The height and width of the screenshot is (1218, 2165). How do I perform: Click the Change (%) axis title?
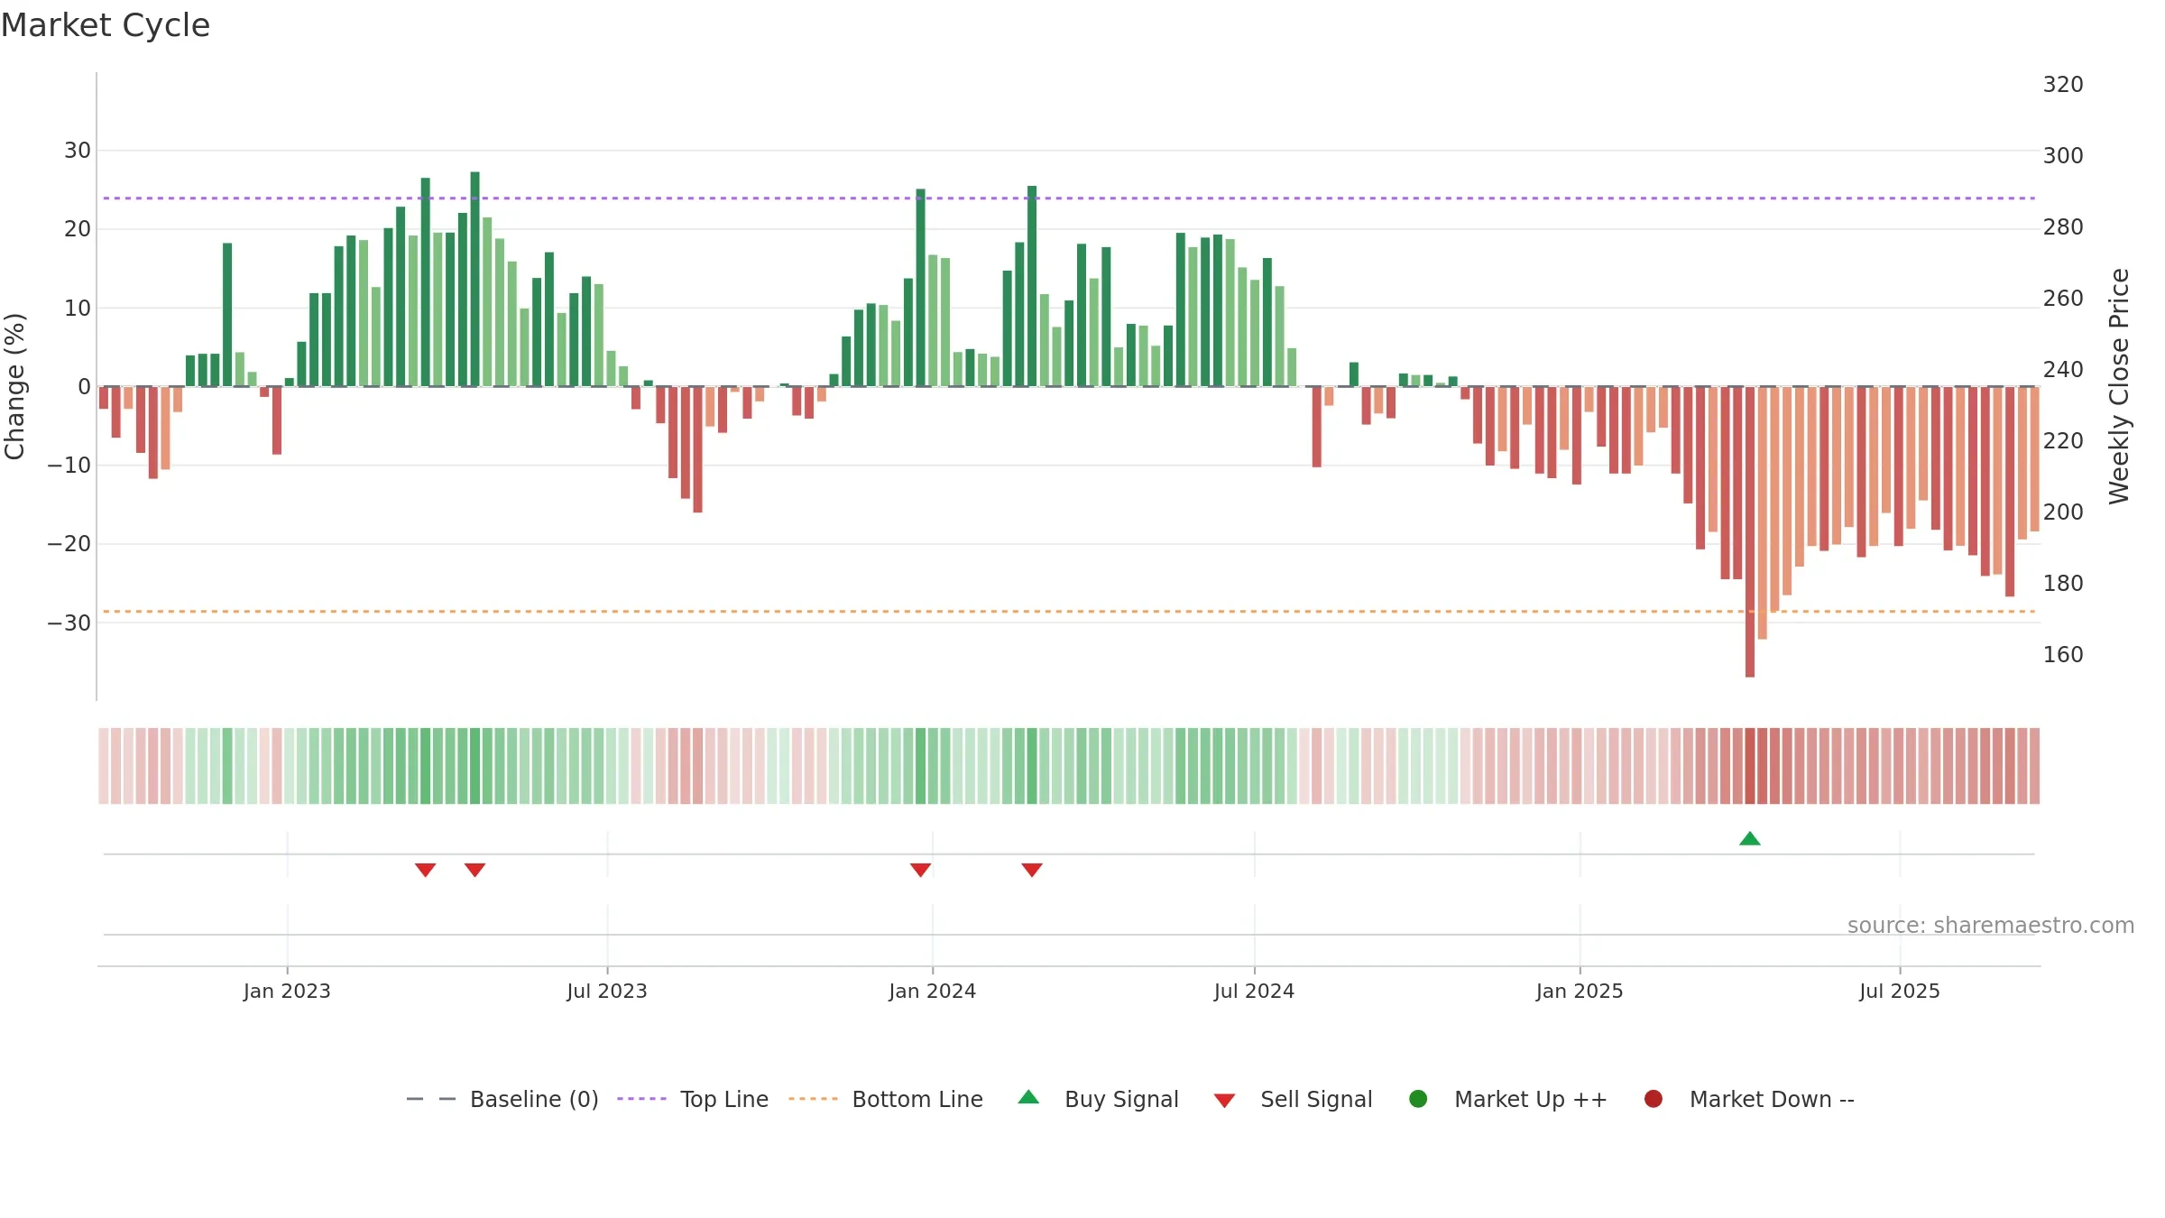point(14,386)
